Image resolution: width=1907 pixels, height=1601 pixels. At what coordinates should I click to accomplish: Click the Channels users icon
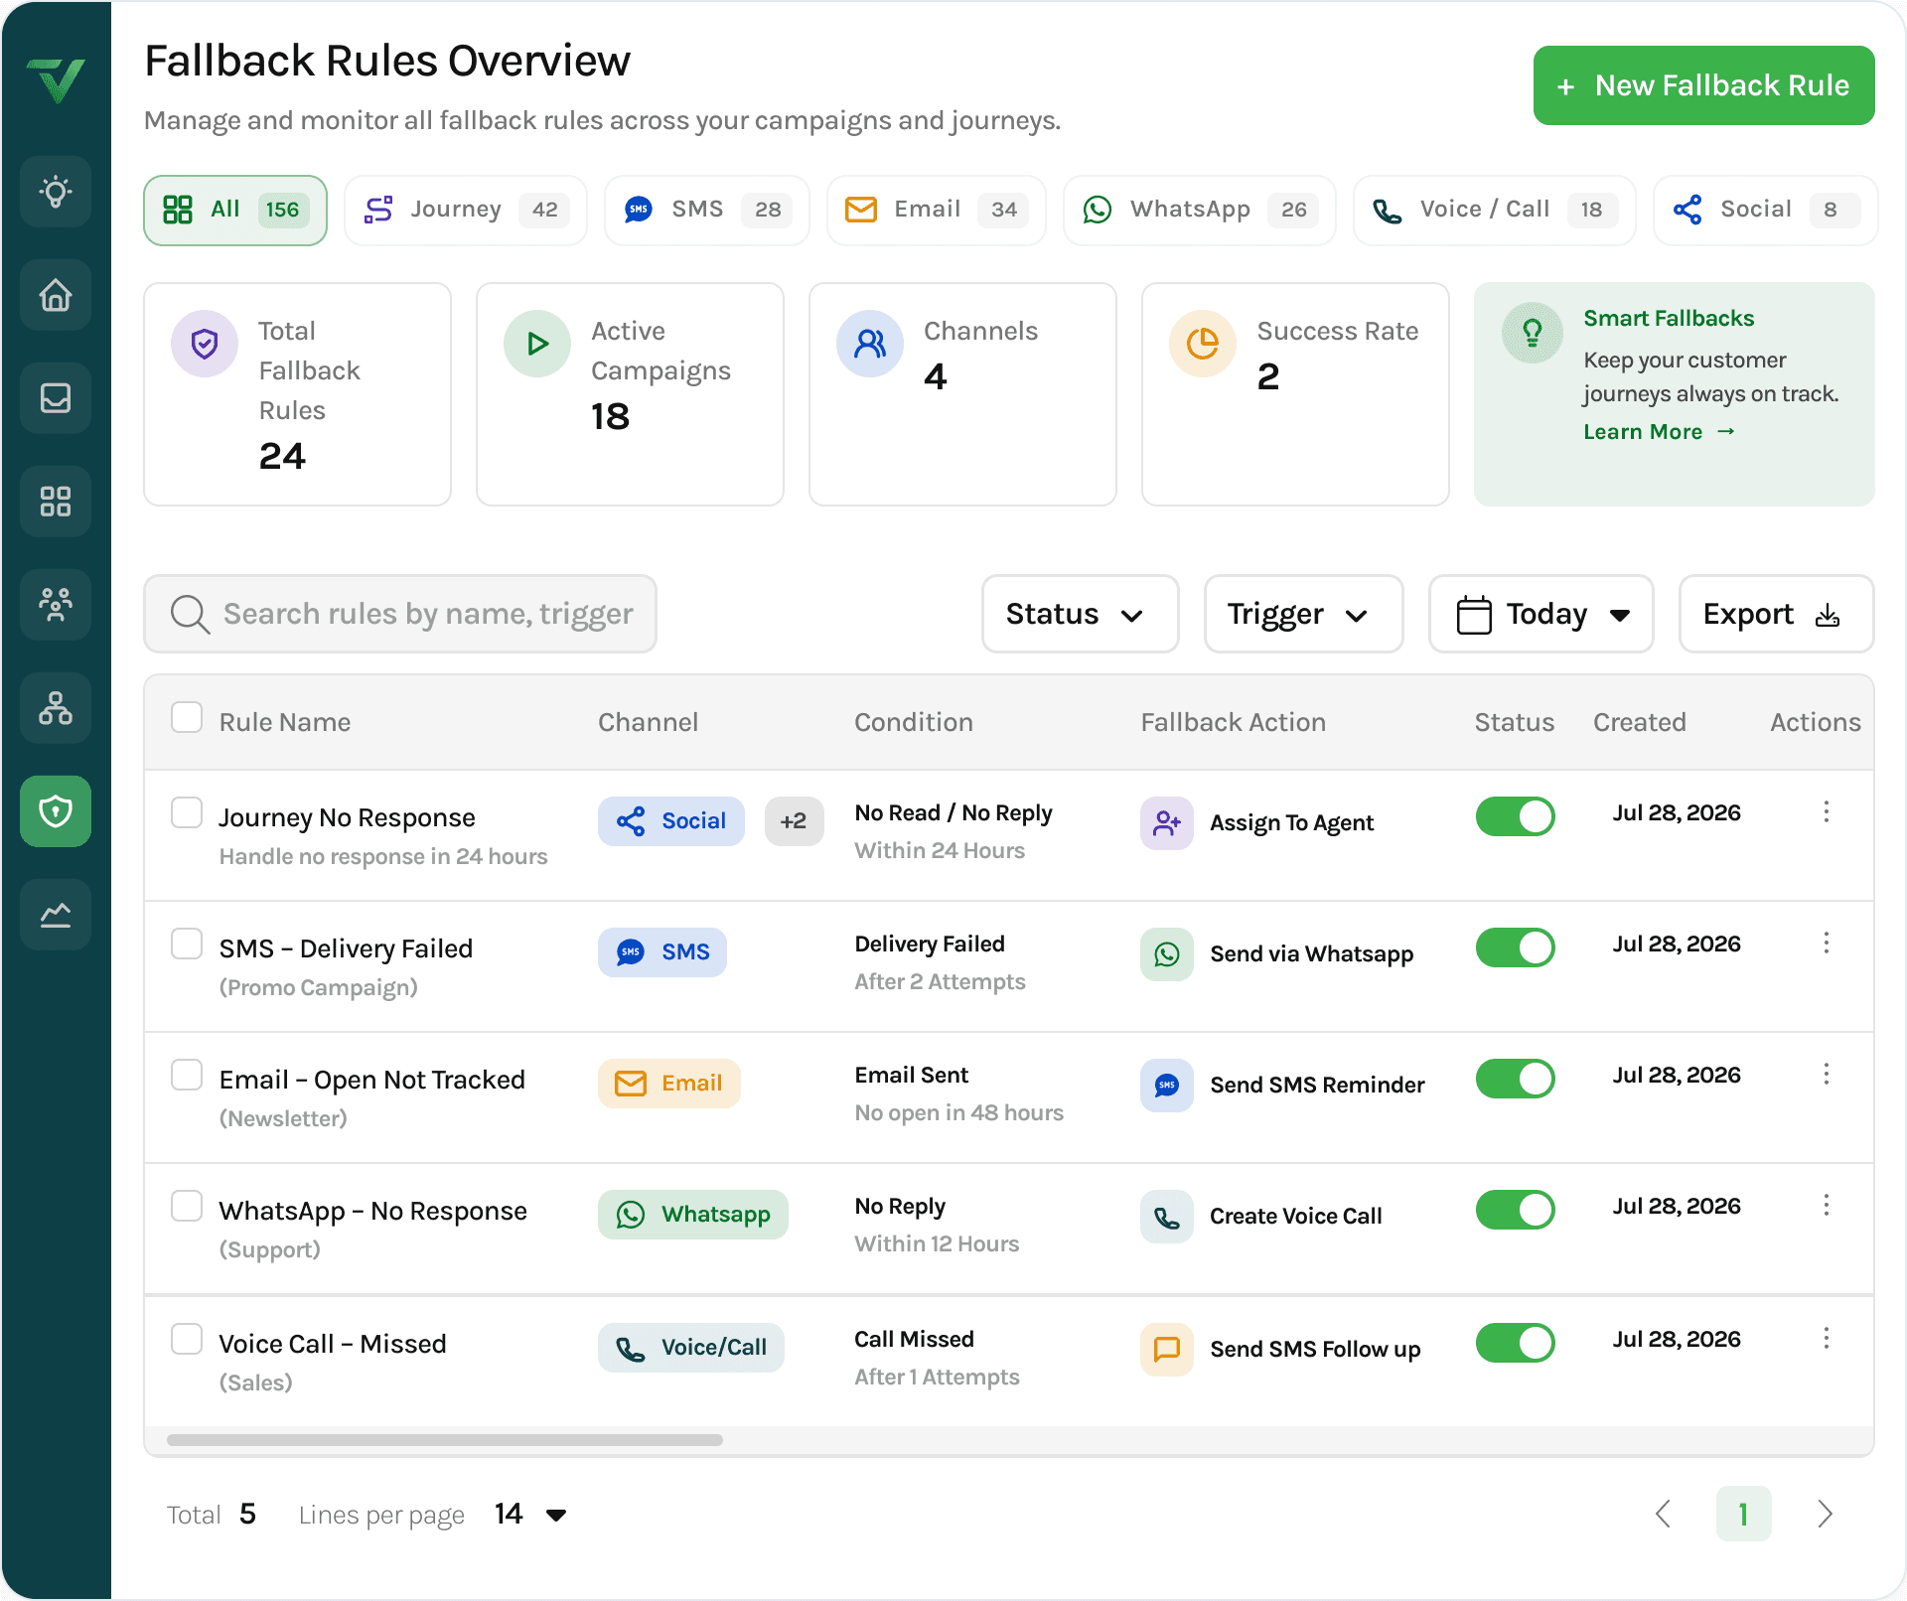870,344
